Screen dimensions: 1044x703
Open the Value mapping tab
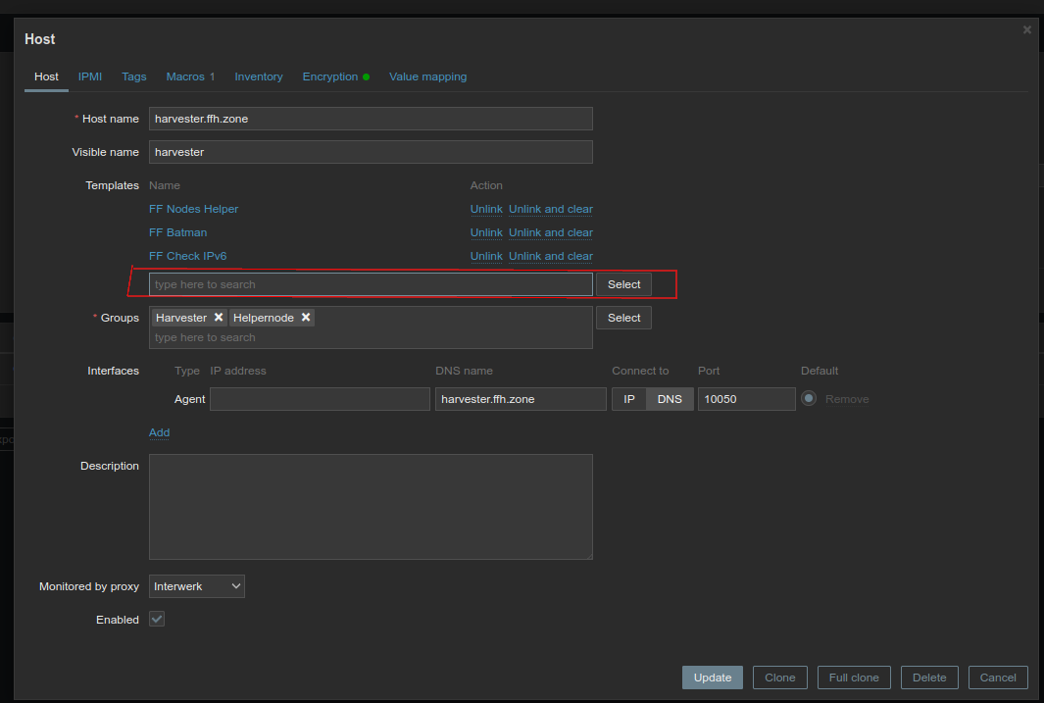(427, 76)
